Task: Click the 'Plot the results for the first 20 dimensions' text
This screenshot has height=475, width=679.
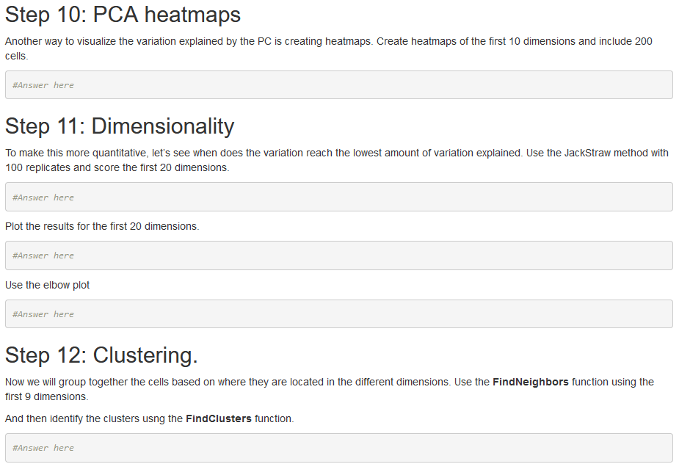Action: 102,226
